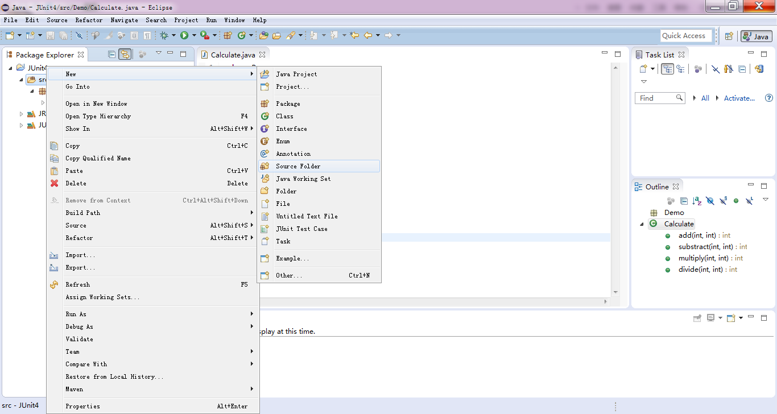
Task: Switch to the Java perspective button
Action: [x=756, y=36]
